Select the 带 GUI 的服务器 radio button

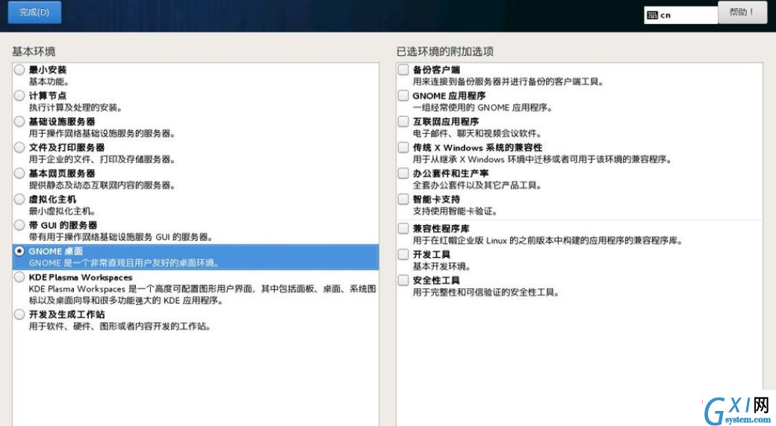19,225
